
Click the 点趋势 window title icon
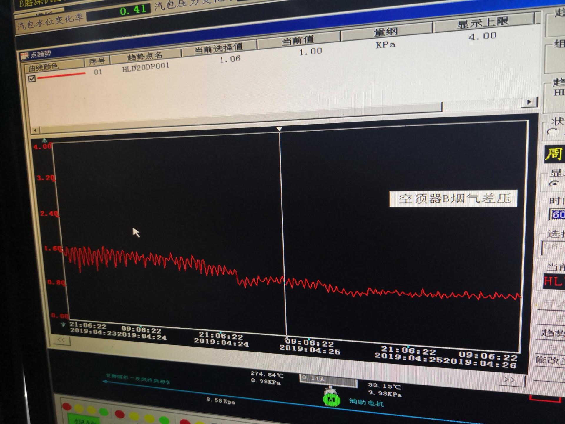tap(24, 56)
